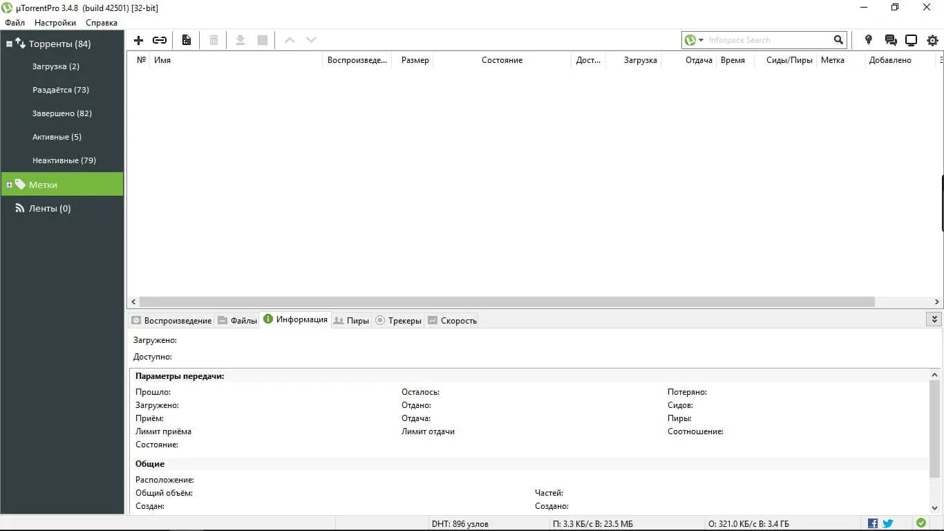Click the Start Torrent download icon
Image resolution: width=944 pixels, height=531 pixels.
(x=240, y=39)
